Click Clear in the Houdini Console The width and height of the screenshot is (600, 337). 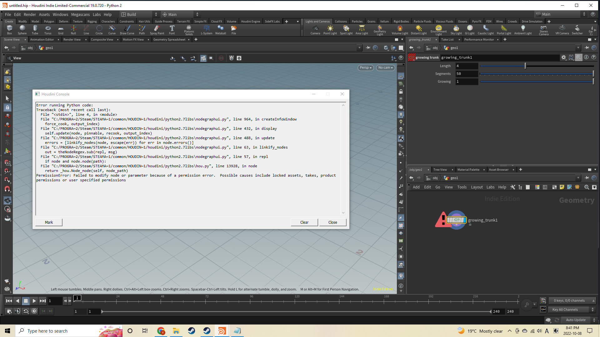coord(304,222)
